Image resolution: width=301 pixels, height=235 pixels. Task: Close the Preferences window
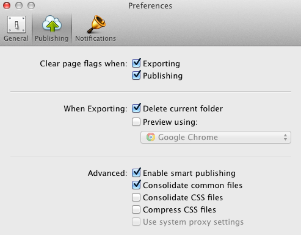pos(7,5)
